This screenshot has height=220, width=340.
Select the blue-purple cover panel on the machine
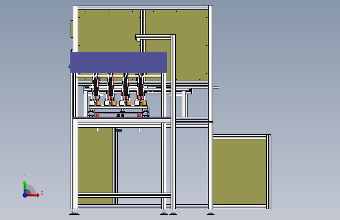(x=118, y=62)
